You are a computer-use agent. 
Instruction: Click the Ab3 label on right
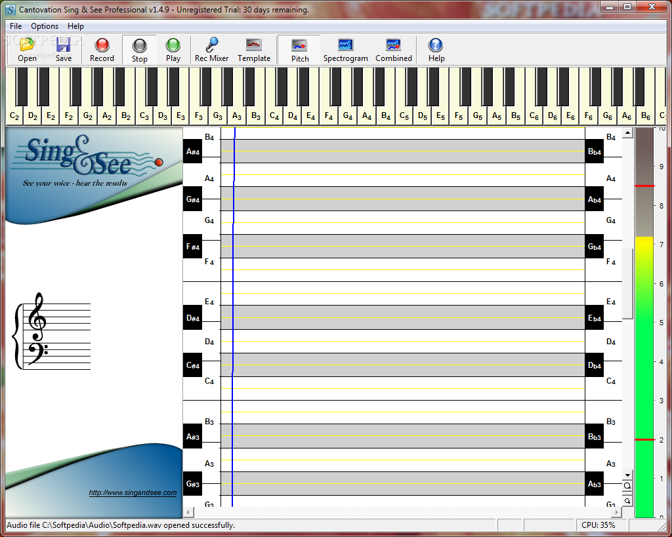[595, 484]
